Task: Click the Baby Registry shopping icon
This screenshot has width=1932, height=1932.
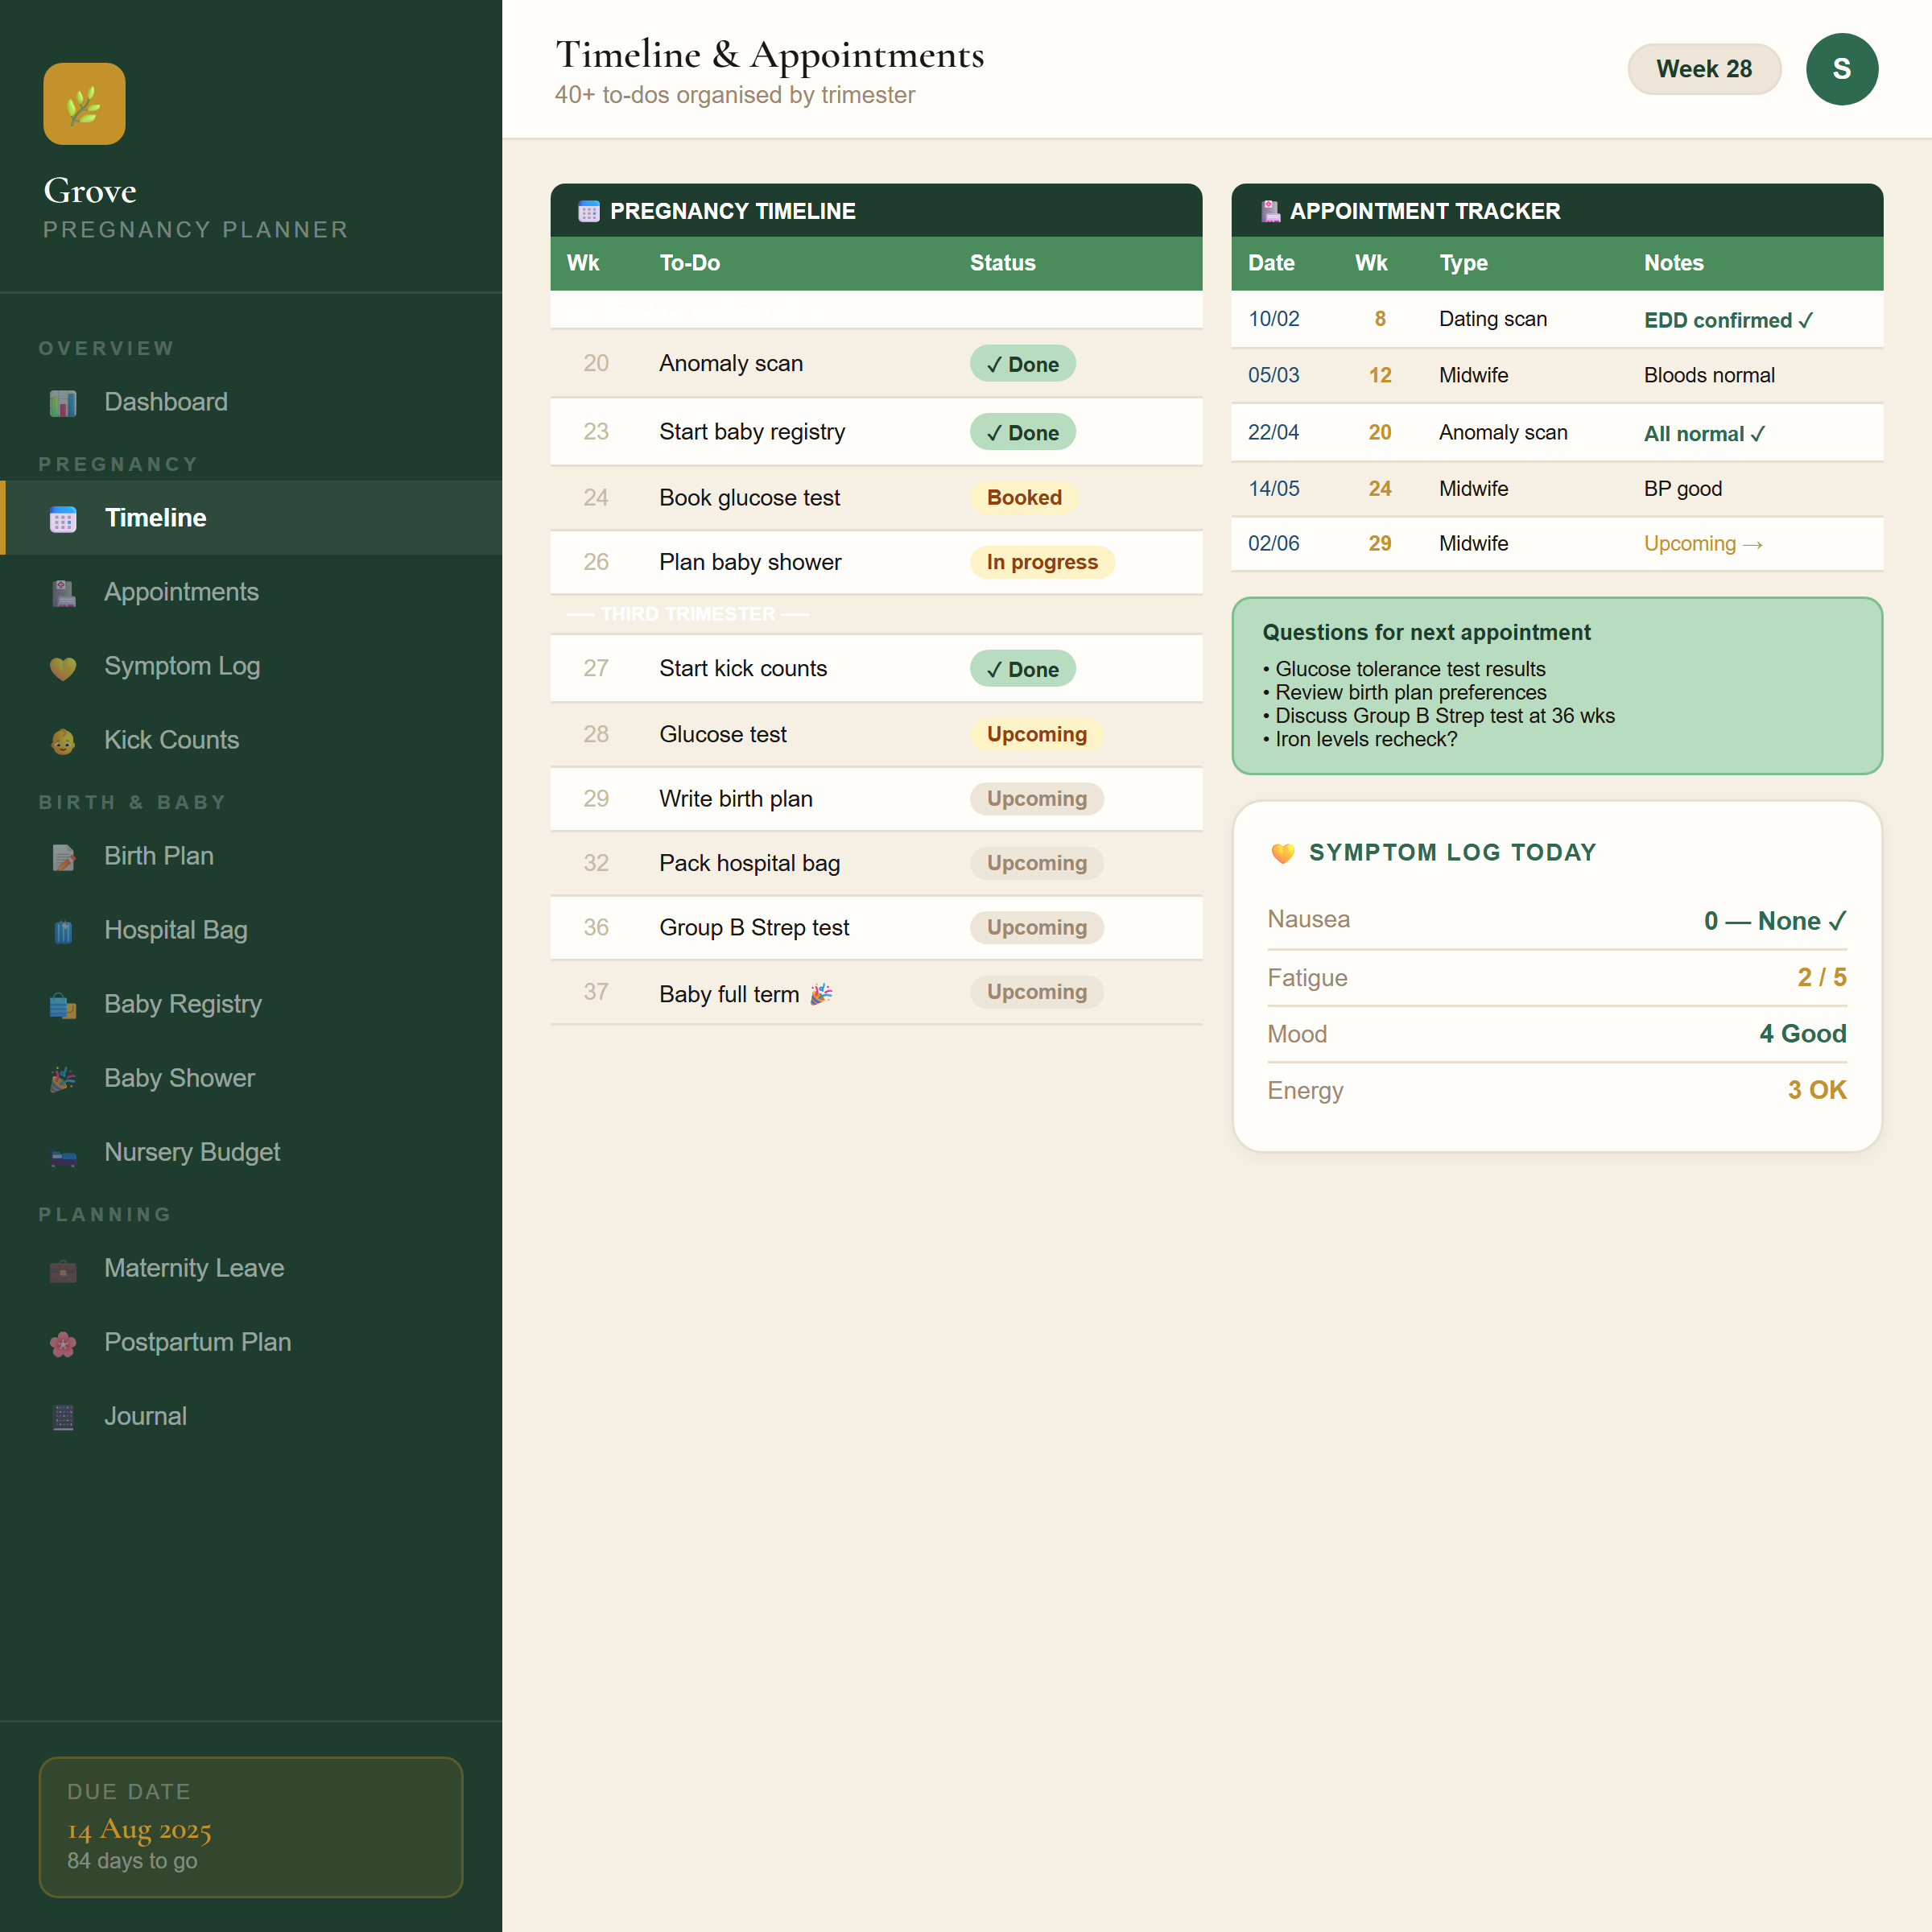Action: (63, 1005)
